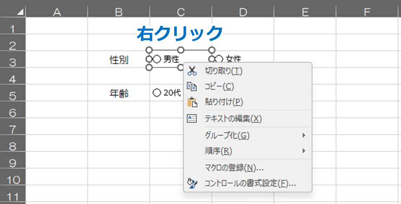Expand the 順序 submenu arrow
The image size is (401, 204).
[x=304, y=151]
